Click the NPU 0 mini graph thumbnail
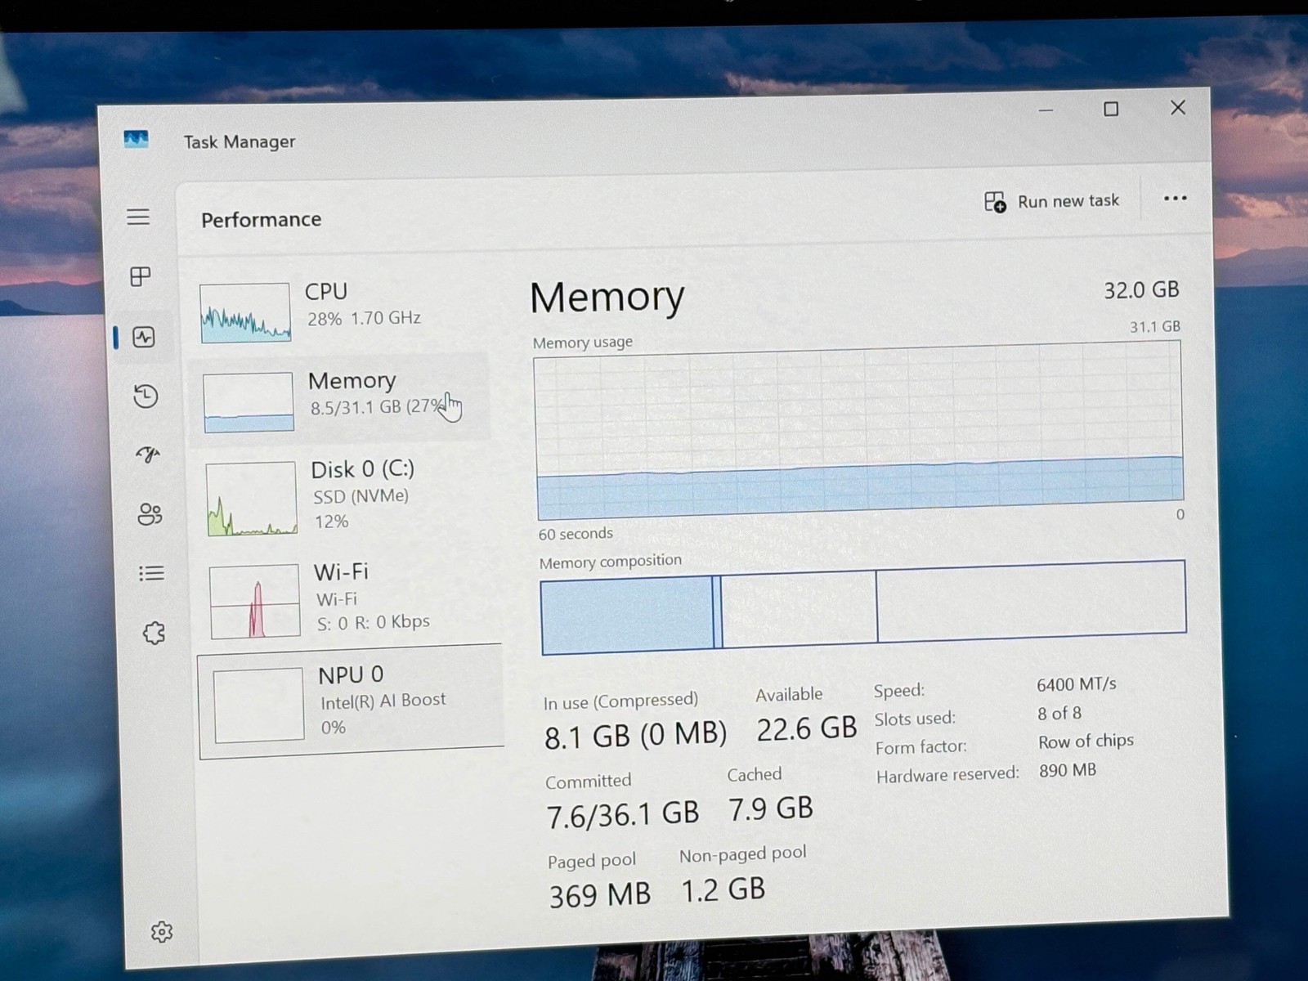Image resolution: width=1308 pixels, height=981 pixels. click(258, 705)
